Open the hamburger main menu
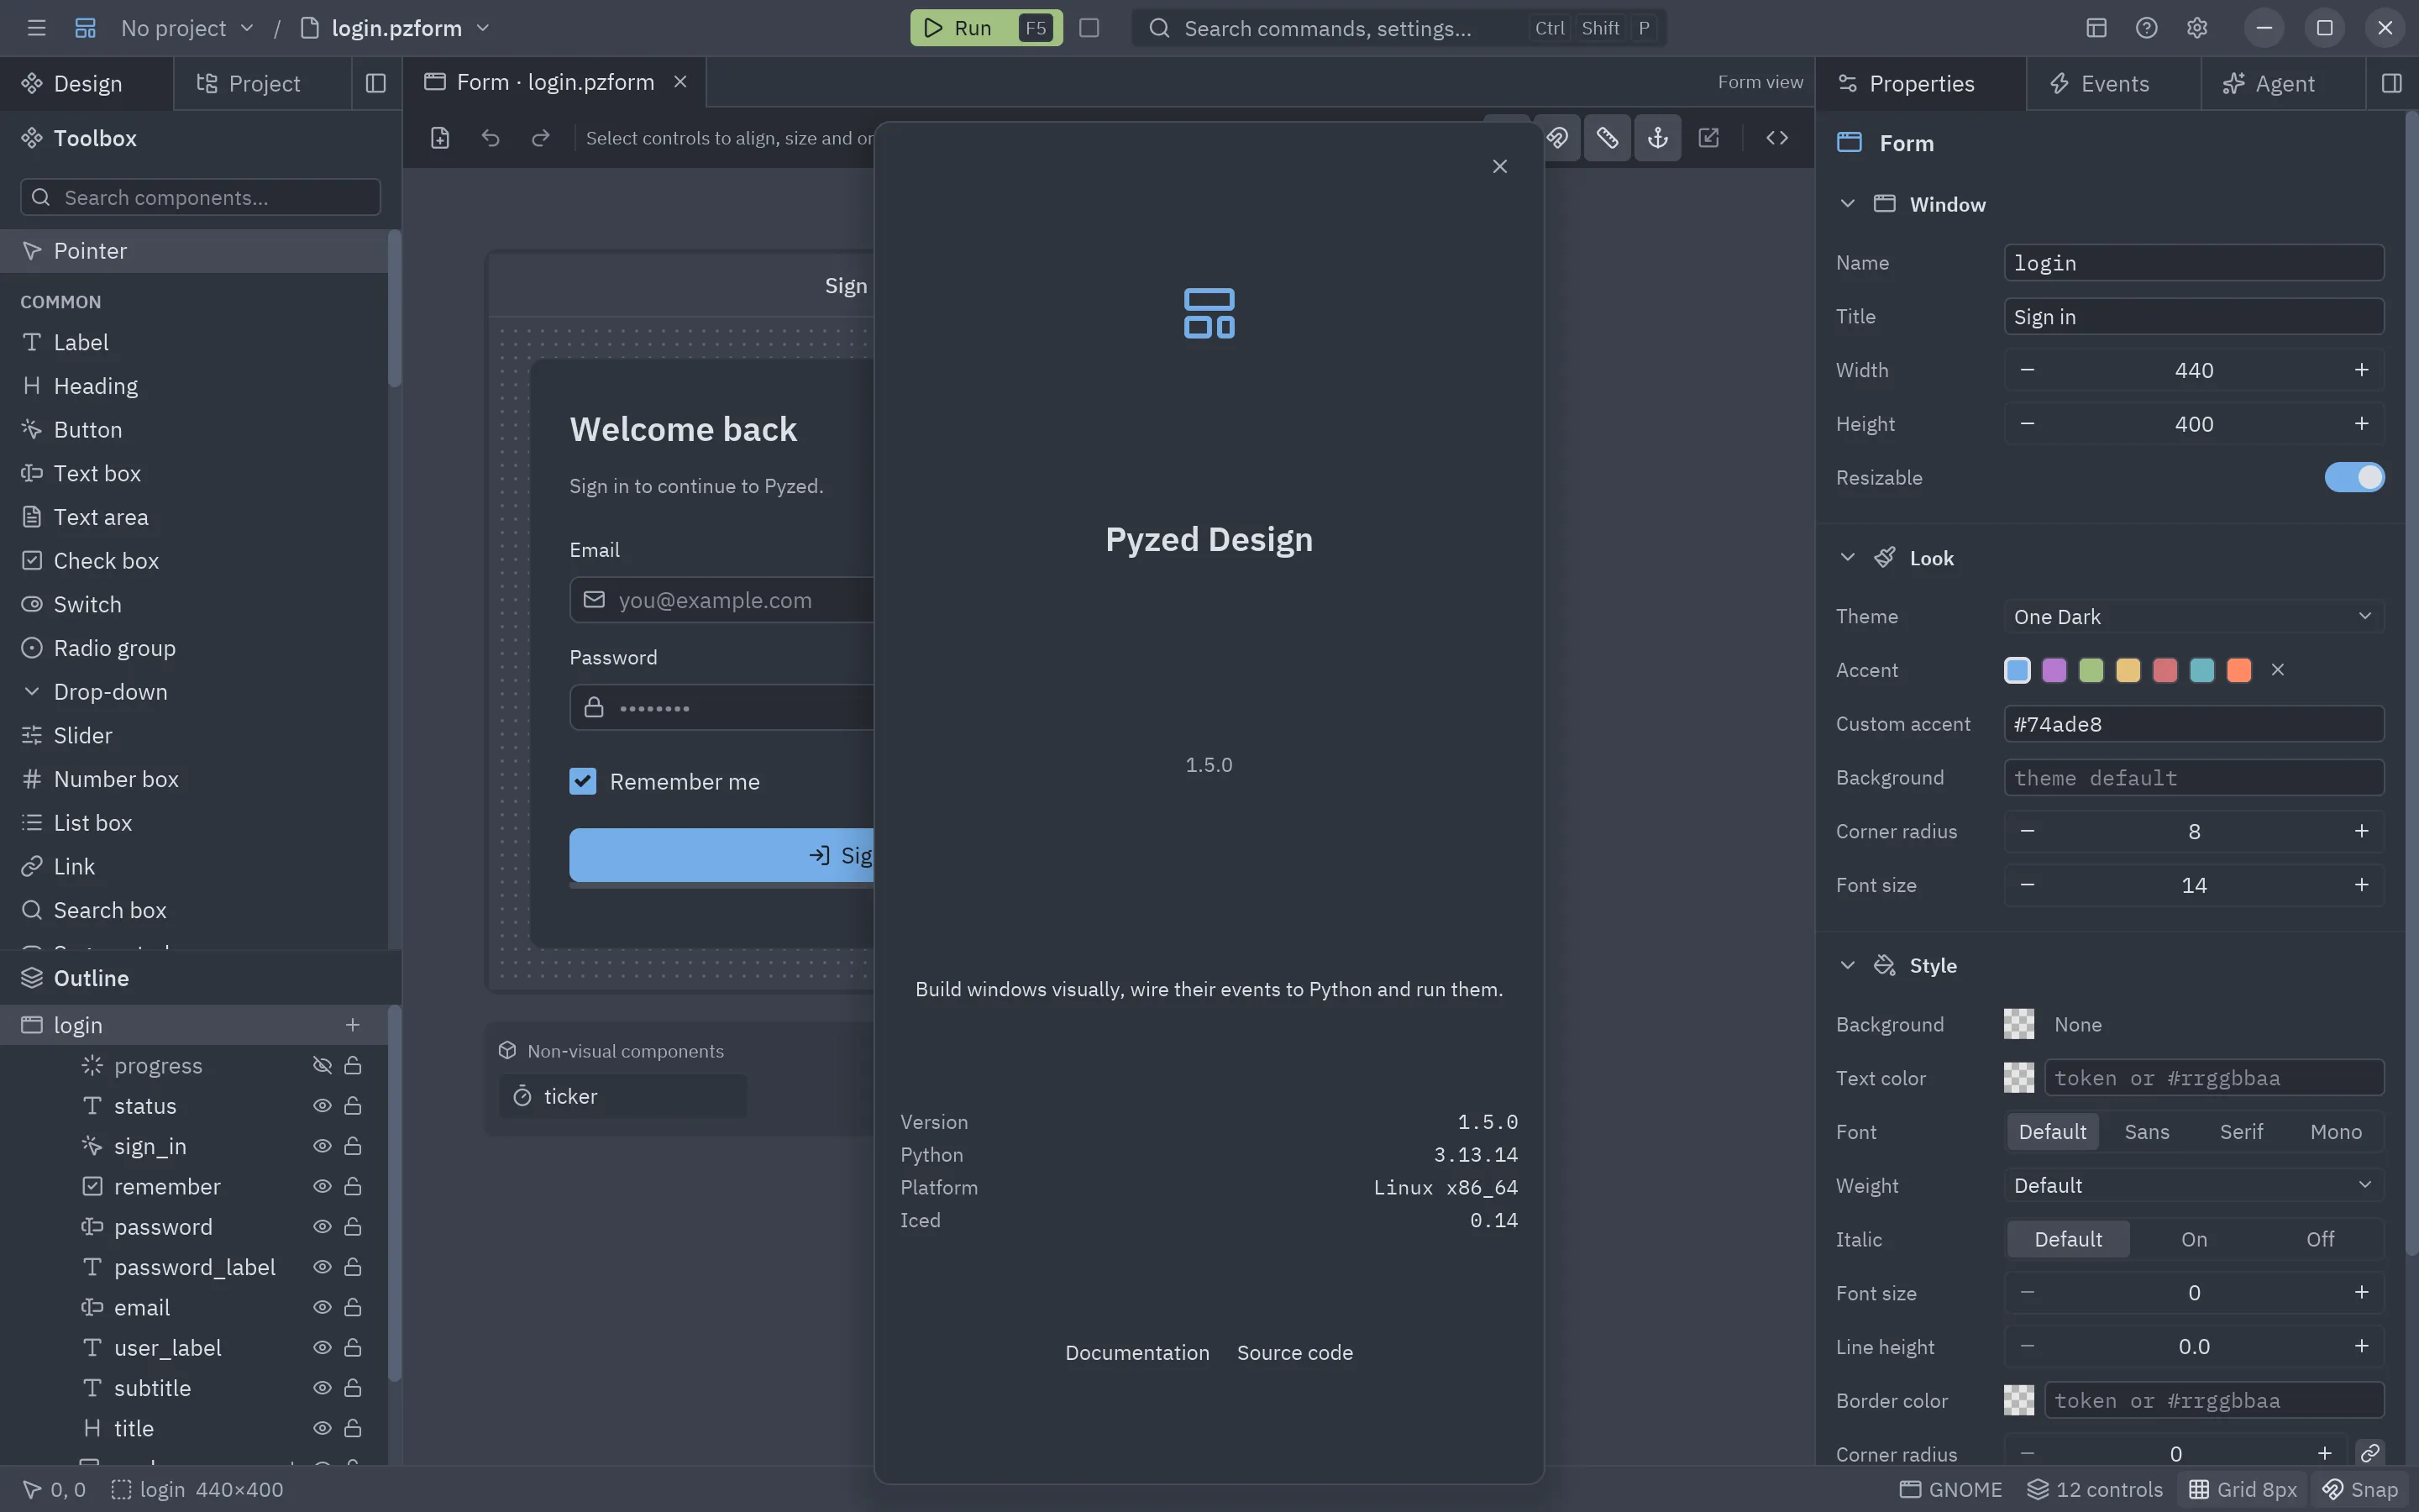 pyautogui.click(x=37, y=28)
